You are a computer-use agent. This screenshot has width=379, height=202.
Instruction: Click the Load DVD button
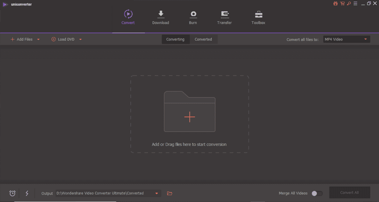[63, 39]
